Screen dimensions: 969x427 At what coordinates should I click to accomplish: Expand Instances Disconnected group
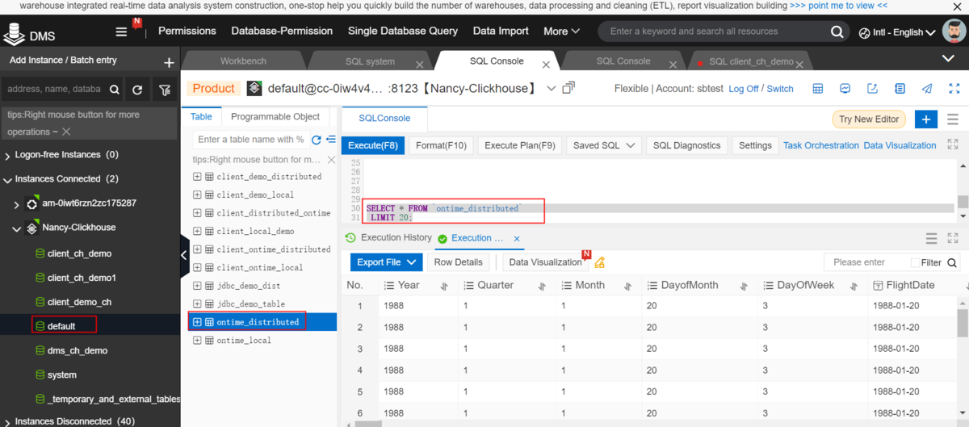click(7, 421)
